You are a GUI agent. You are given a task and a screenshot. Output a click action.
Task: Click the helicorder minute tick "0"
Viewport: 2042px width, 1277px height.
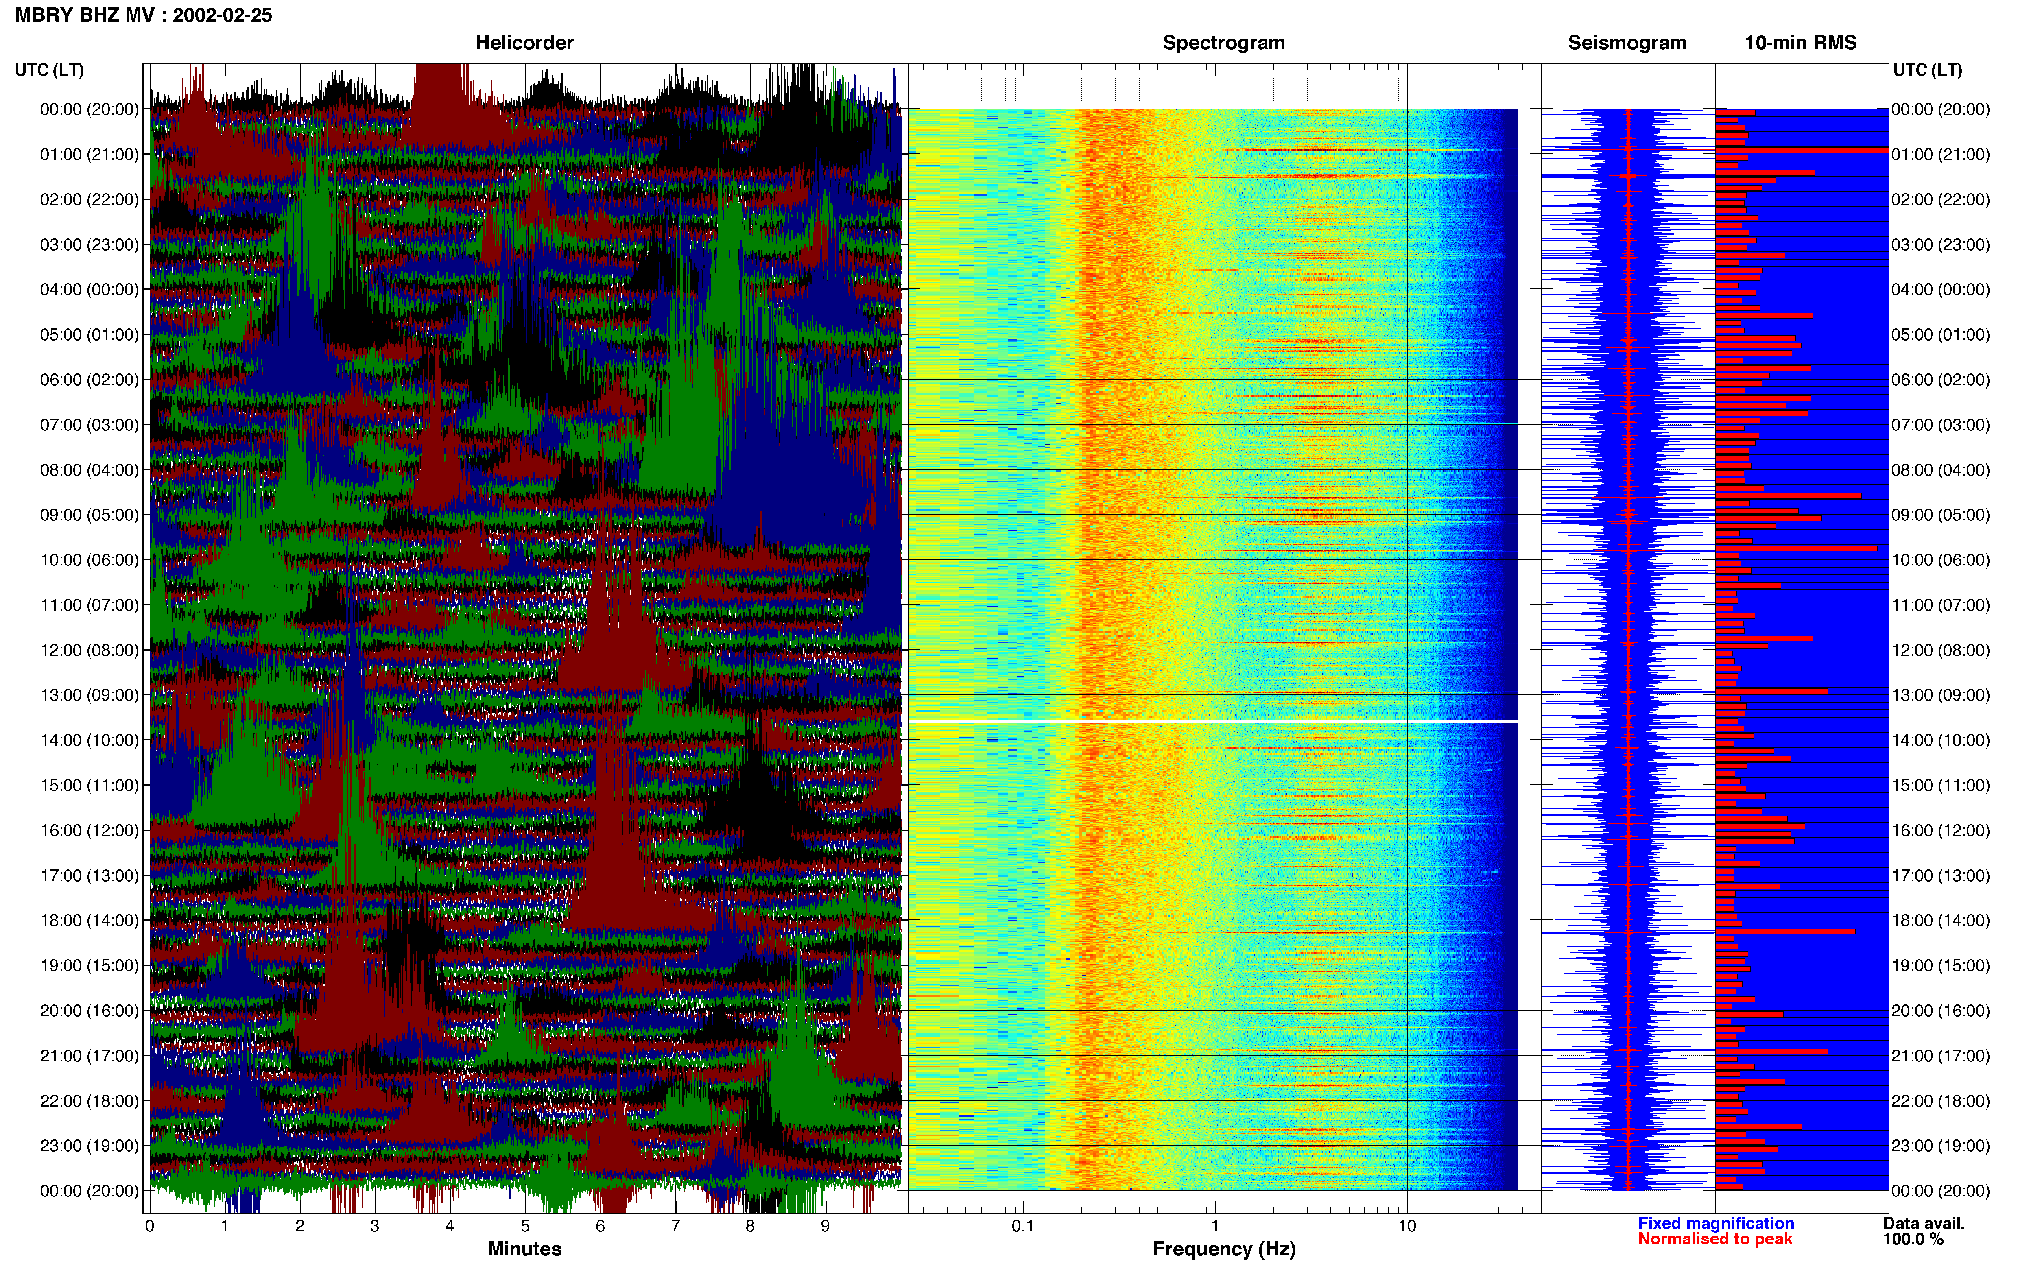(149, 1226)
